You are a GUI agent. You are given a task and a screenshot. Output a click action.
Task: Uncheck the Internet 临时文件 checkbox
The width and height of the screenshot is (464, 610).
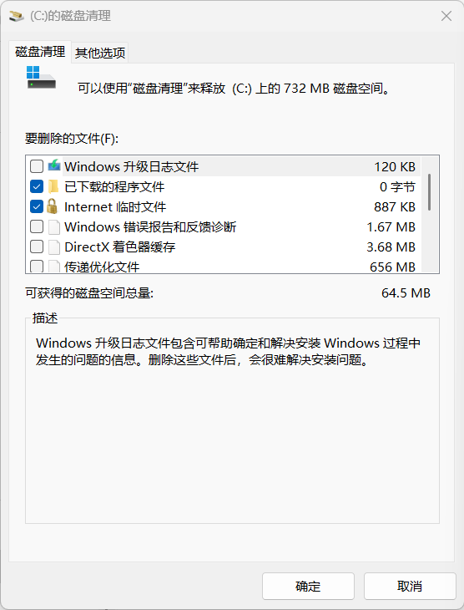click(x=37, y=206)
